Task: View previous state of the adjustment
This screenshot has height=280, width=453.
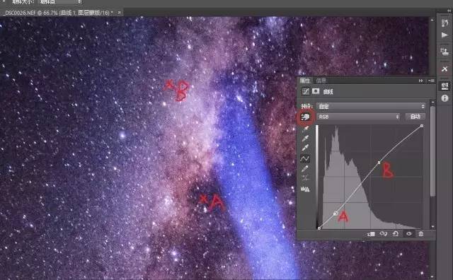Action: click(384, 234)
